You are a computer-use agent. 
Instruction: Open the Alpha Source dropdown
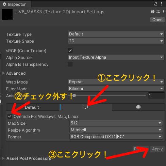click(116, 57)
